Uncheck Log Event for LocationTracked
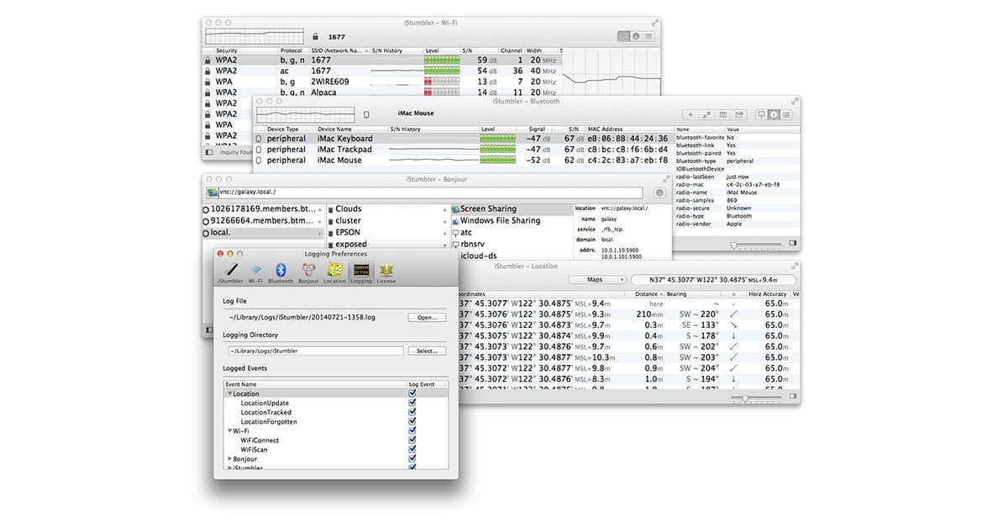1008x528 pixels. coord(412,412)
